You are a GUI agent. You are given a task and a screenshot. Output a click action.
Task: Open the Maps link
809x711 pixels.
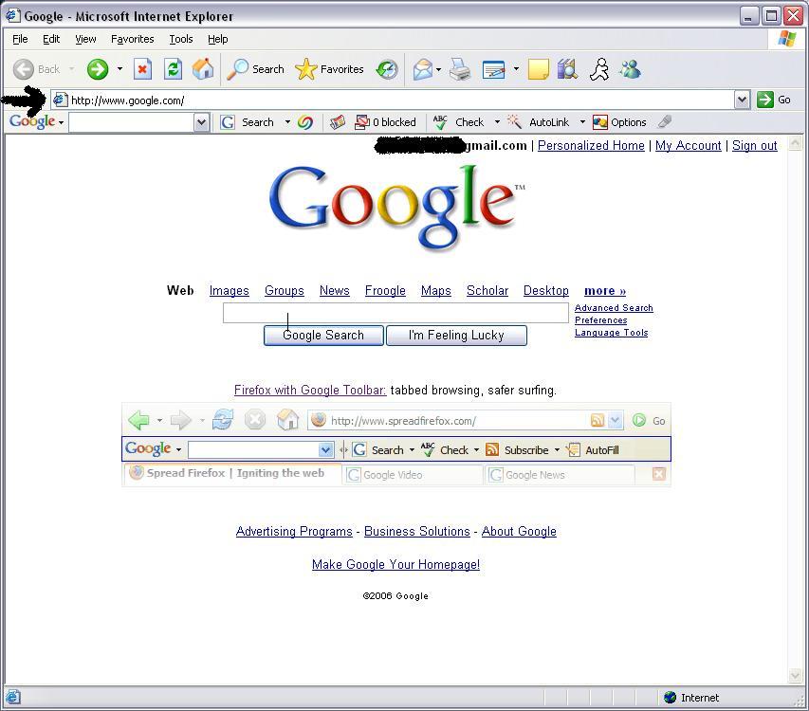(436, 291)
